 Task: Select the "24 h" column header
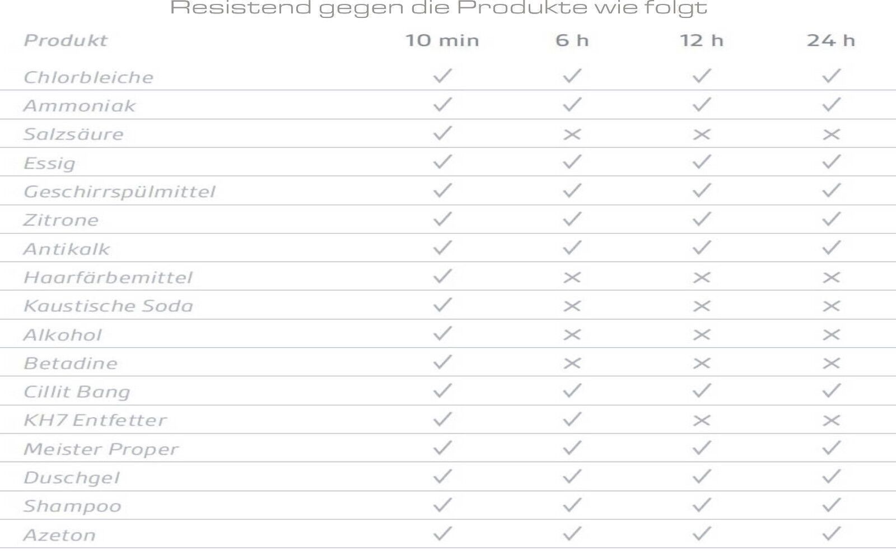[830, 40]
